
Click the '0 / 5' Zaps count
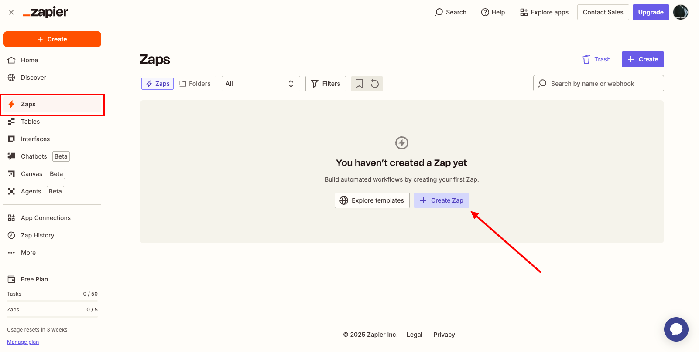coord(92,310)
